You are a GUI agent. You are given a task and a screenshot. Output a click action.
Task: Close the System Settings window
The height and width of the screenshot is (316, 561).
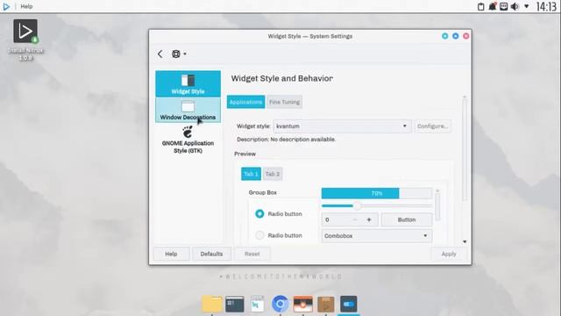click(x=465, y=36)
